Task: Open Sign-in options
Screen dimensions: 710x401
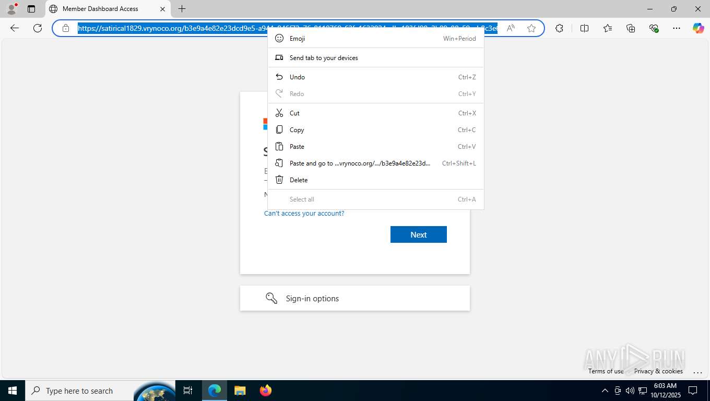Action: point(355,298)
